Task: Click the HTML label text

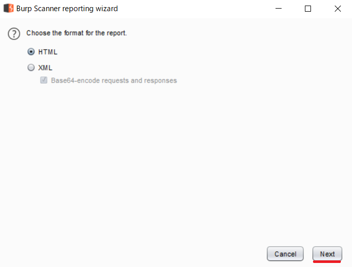Action: pos(48,52)
